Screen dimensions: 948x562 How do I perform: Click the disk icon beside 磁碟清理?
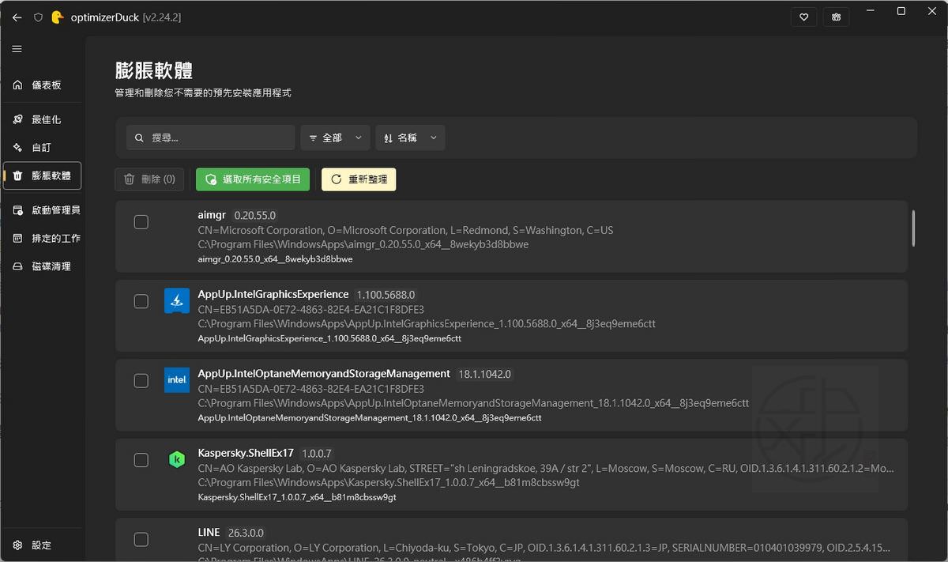(x=17, y=266)
